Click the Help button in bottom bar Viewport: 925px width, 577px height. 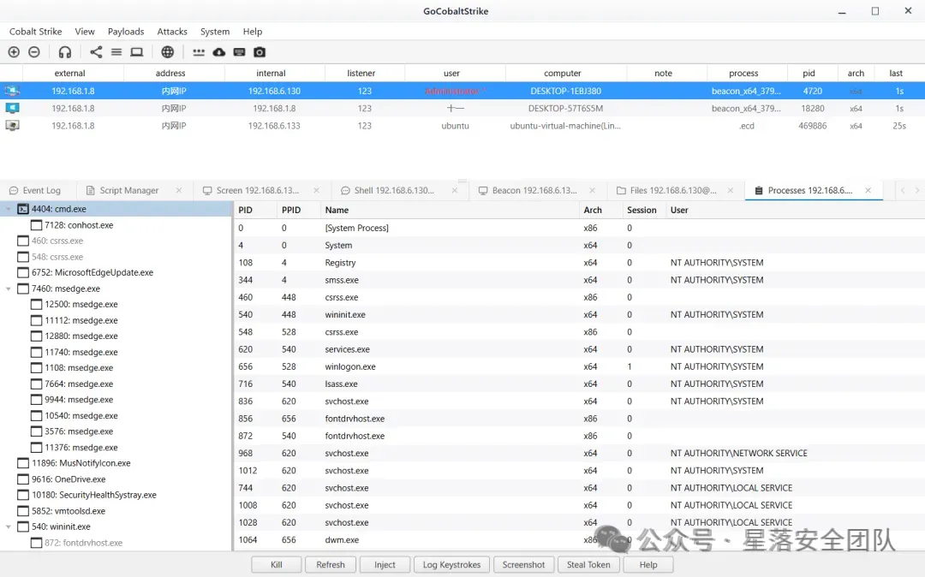[648, 565]
